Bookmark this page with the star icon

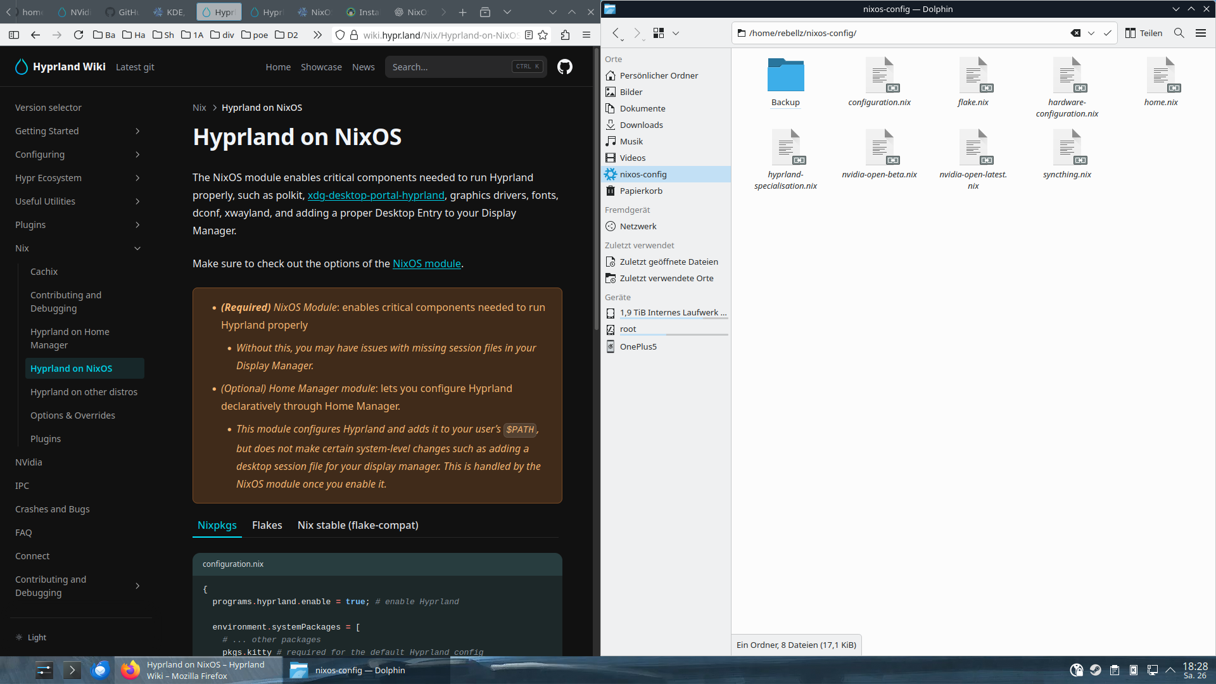click(543, 35)
